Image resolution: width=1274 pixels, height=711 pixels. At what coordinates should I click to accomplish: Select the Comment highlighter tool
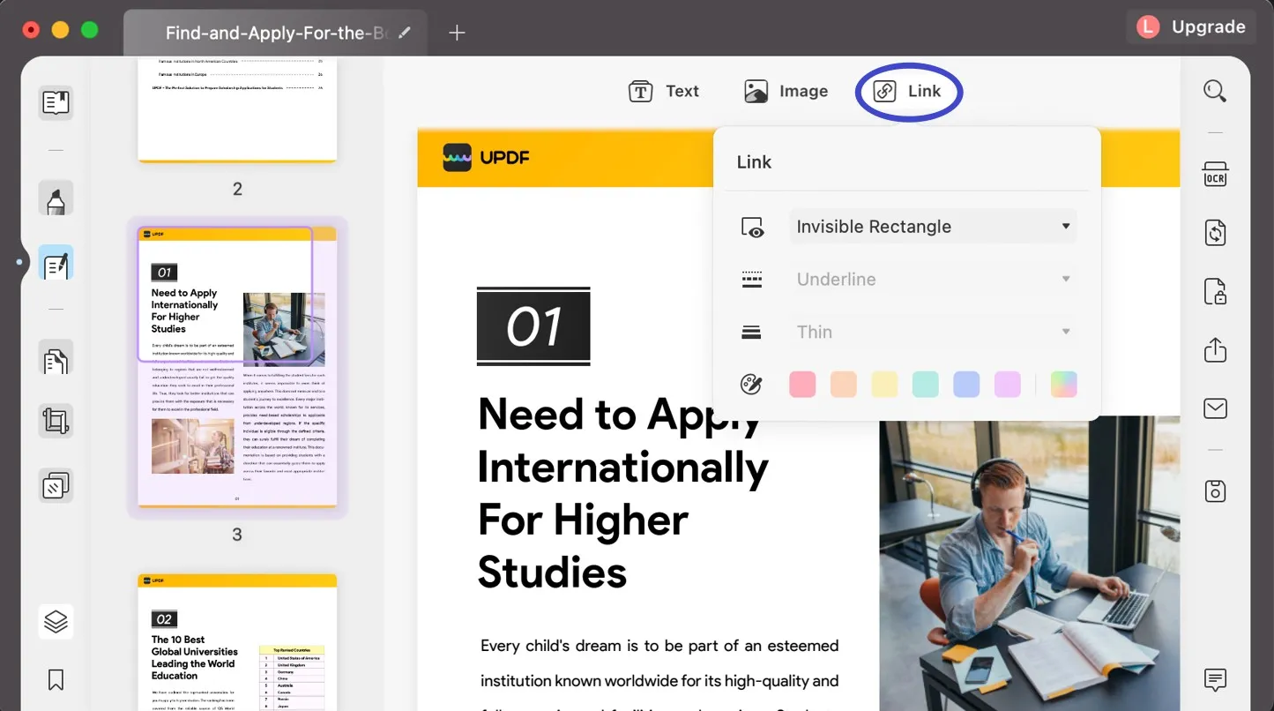tap(56, 199)
